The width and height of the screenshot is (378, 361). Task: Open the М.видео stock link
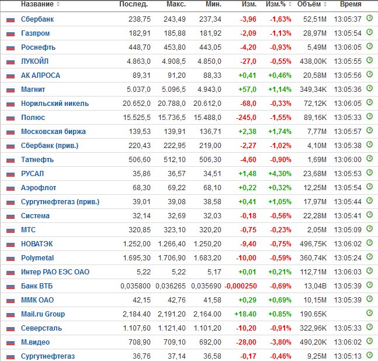36,342
